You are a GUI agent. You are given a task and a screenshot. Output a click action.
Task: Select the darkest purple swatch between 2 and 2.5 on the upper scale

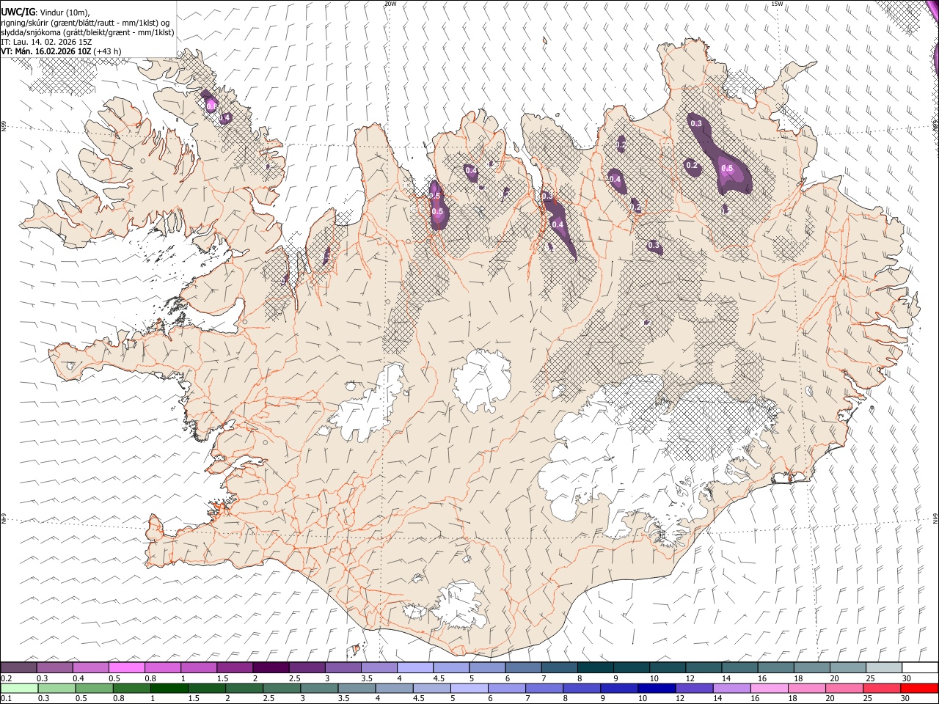pos(271,668)
